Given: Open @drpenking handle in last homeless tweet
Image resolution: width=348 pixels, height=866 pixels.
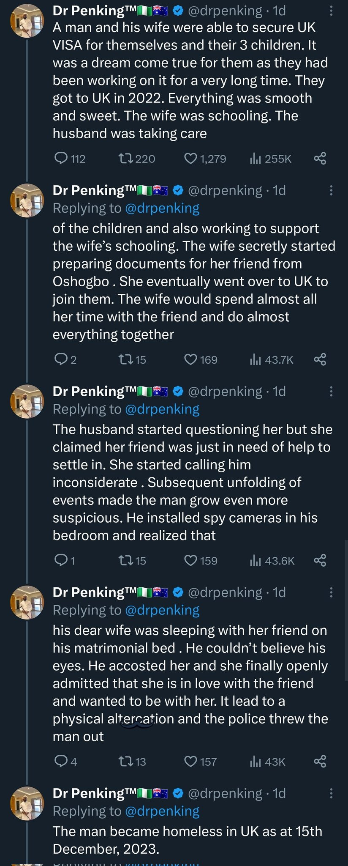Looking at the screenshot, I should pos(225,793).
